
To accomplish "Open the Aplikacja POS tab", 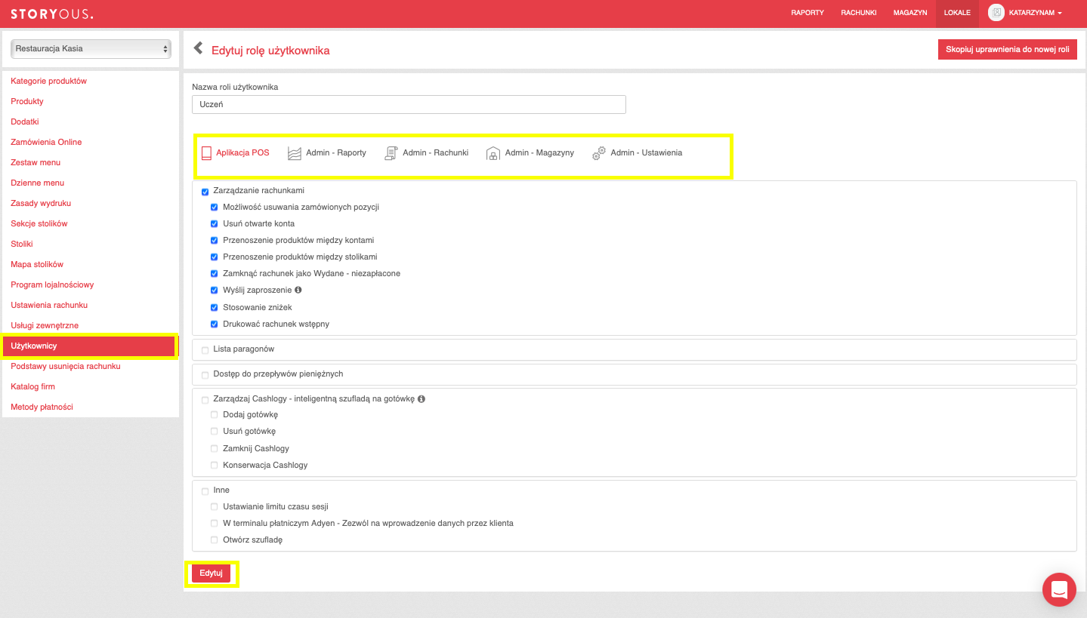I will (236, 153).
